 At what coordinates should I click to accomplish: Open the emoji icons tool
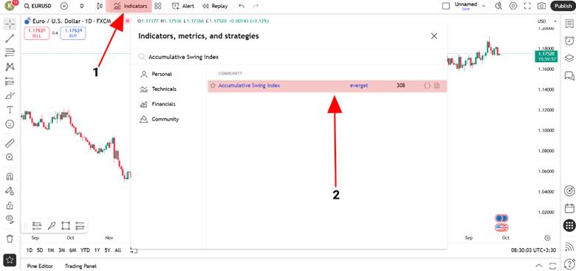[x=10, y=124]
